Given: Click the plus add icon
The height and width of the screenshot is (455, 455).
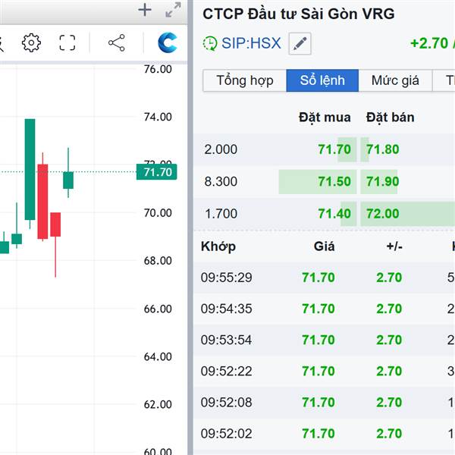Looking at the screenshot, I should [x=145, y=10].
